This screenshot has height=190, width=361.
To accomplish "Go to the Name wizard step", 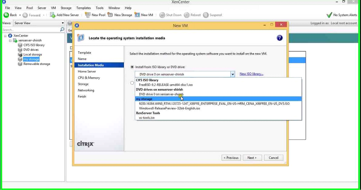I will [x=82, y=59].
